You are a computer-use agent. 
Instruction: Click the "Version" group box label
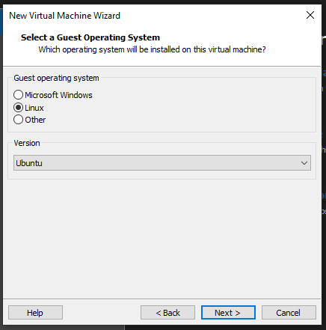tap(27, 143)
